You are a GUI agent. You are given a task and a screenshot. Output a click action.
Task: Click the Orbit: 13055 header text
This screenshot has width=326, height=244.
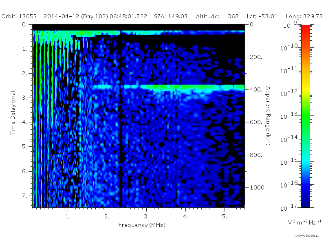click(x=19, y=16)
